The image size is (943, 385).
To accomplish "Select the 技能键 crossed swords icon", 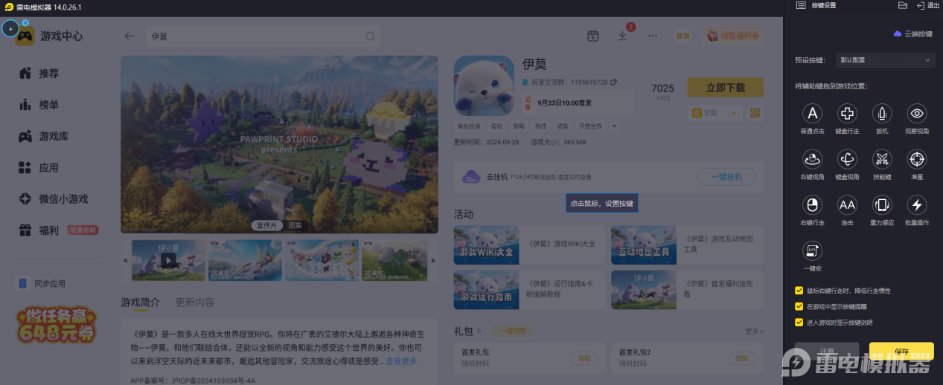I will coord(882,159).
